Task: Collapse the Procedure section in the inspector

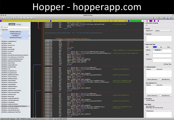Action: click(x=145, y=99)
